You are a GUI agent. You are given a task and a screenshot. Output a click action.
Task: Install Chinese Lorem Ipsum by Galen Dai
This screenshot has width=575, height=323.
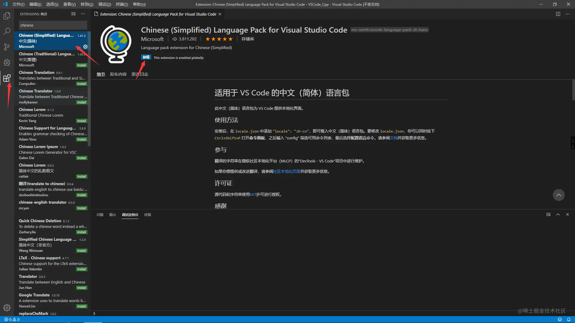click(x=81, y=158)
